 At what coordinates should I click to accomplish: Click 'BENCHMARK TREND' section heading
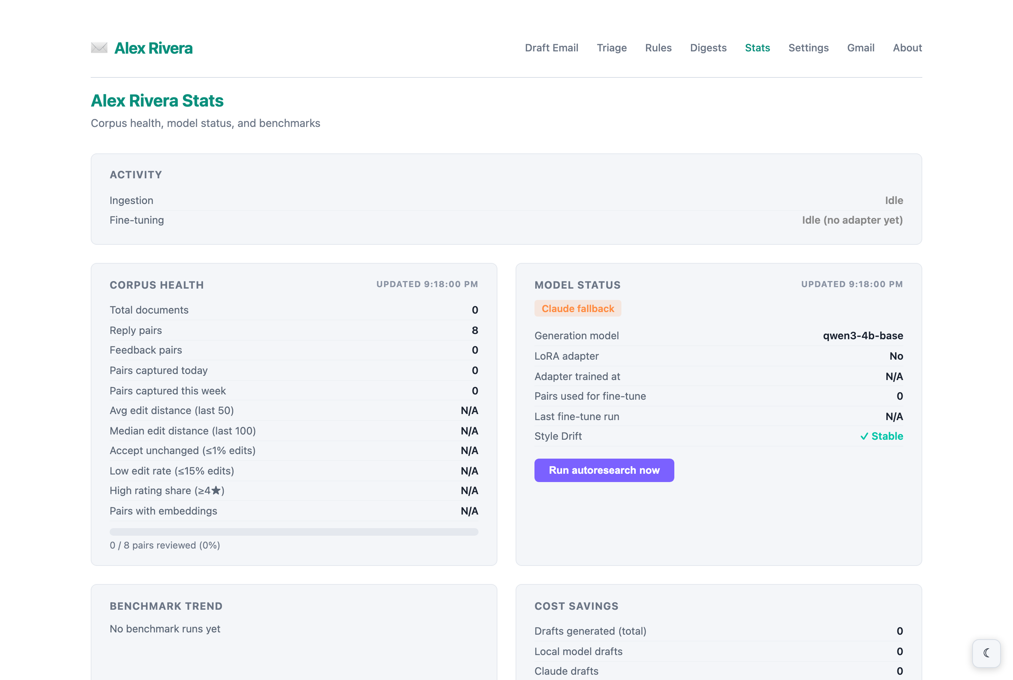[166, 606]
